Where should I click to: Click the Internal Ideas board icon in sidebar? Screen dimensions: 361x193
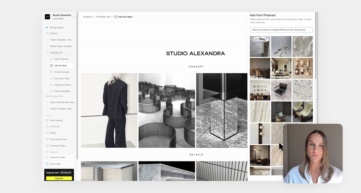tap(52, 65)
